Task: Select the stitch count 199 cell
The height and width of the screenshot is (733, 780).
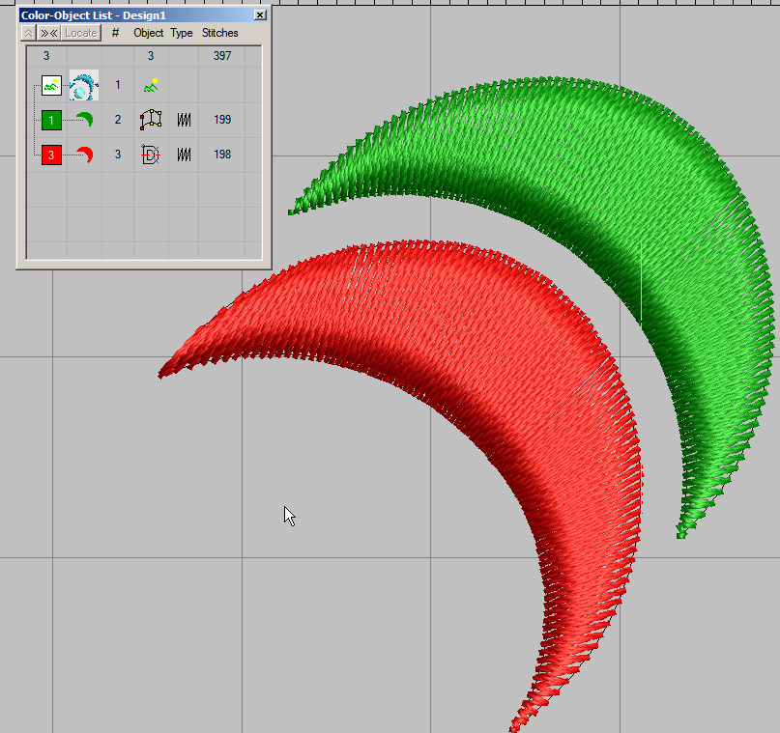Action: pyautogui.click(x=222, y=121)
